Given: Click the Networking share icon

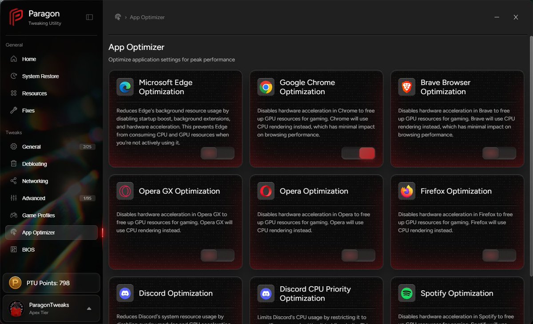Looking at the screenshot, I should point(14,181).
